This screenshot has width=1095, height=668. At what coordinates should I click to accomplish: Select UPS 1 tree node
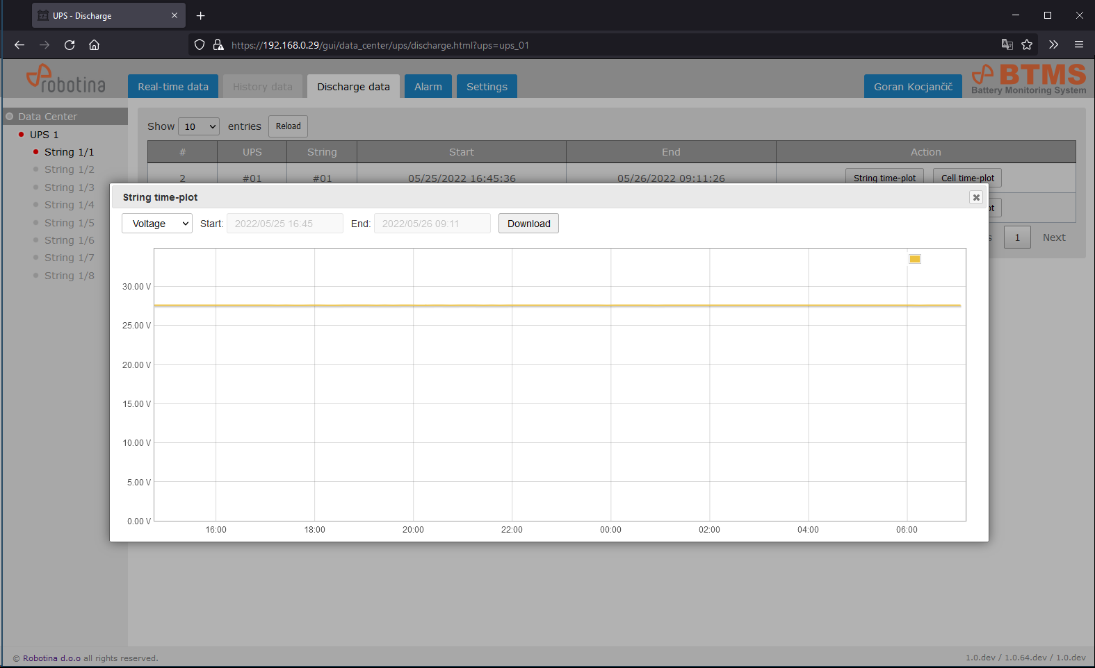point(44,135)
